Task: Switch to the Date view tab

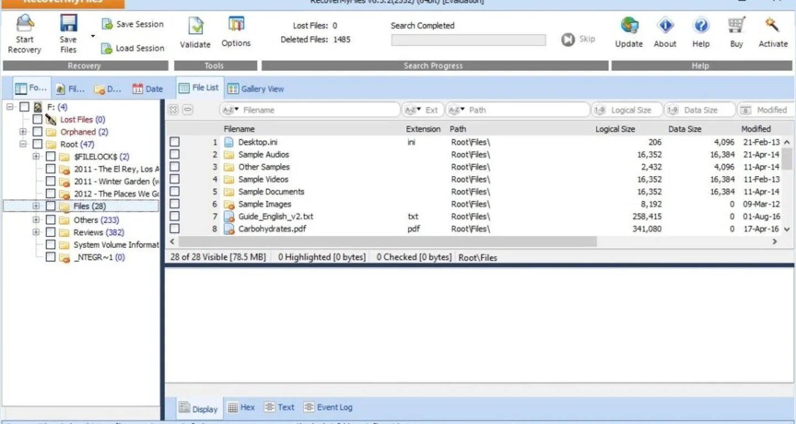Action: [148, 89]
